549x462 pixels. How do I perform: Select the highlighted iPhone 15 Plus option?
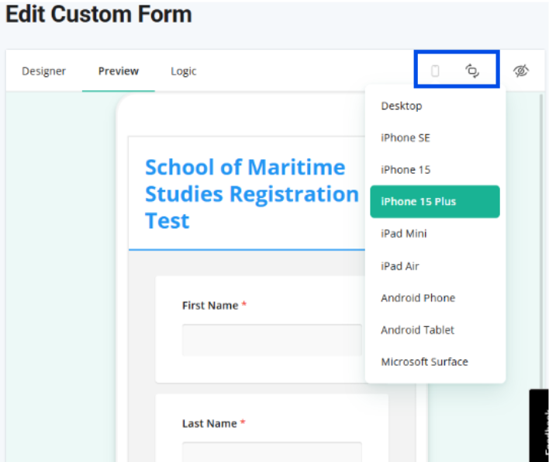coord(435,202)
